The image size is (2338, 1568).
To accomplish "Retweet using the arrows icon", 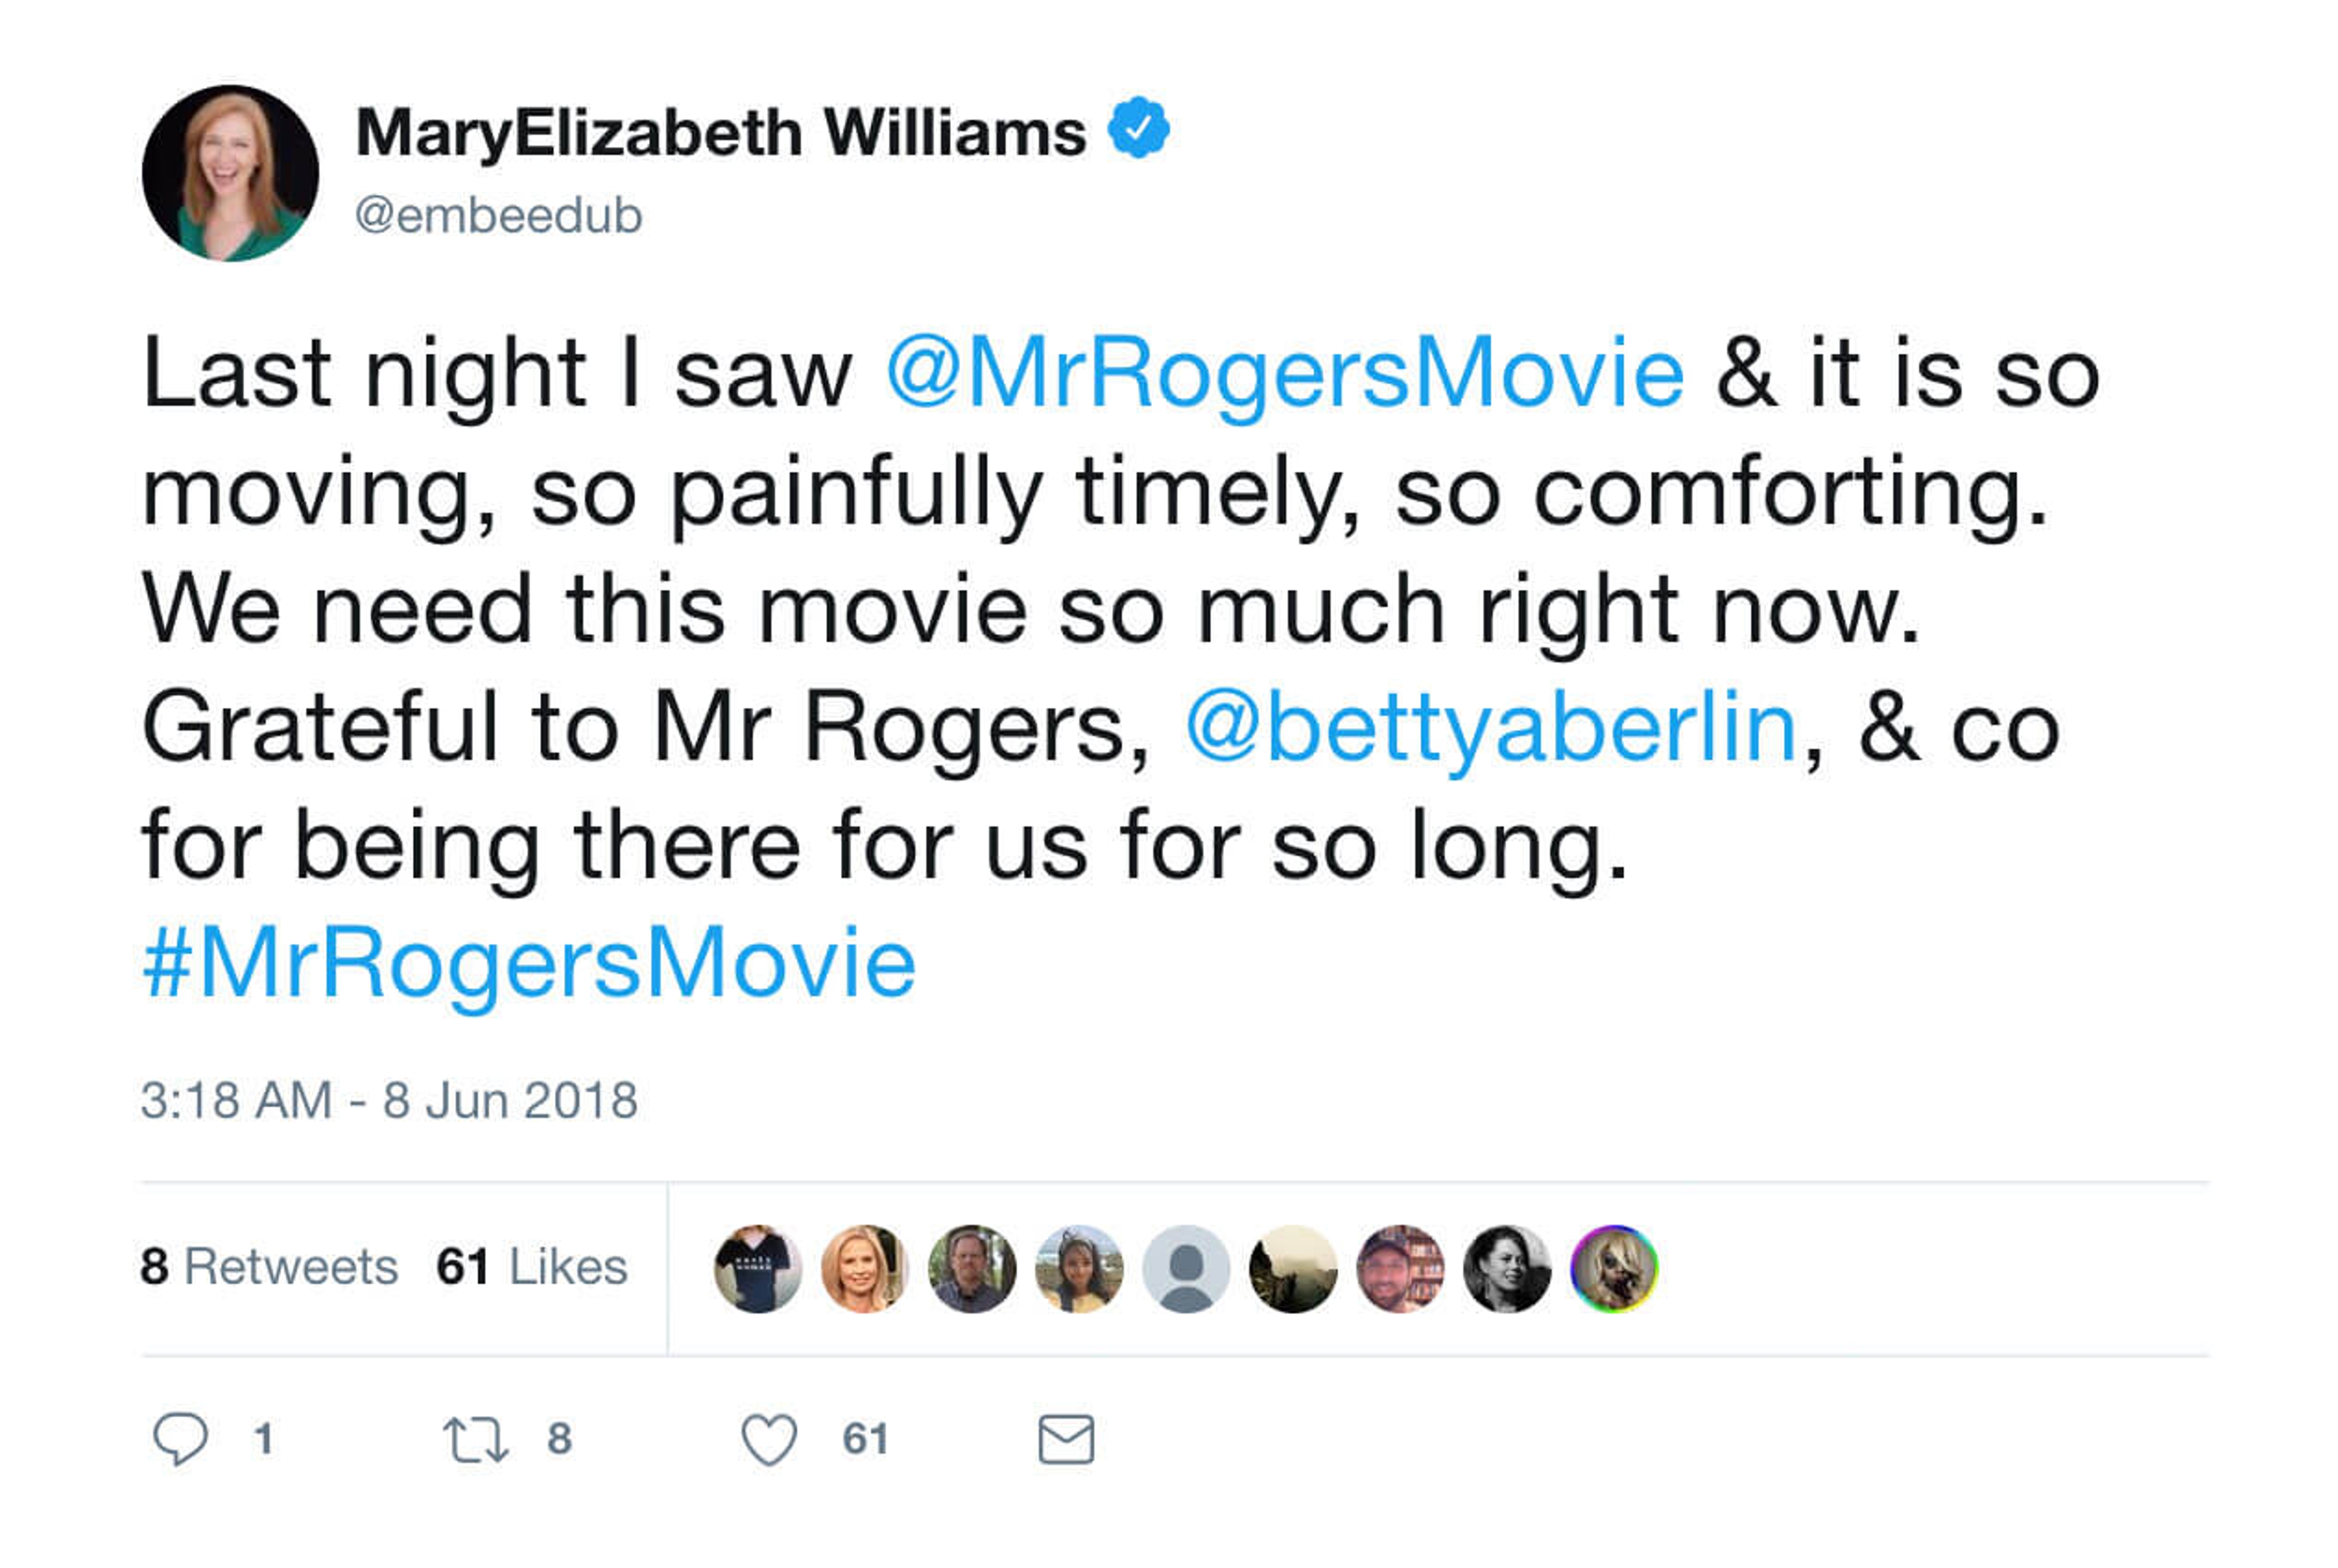I will (x=475, y=1440).
